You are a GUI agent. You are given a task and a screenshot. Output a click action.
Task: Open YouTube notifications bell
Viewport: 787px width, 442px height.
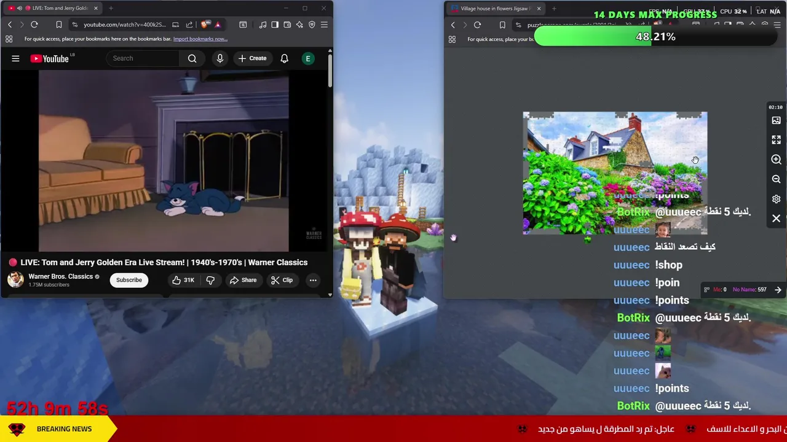pos(284,58)
